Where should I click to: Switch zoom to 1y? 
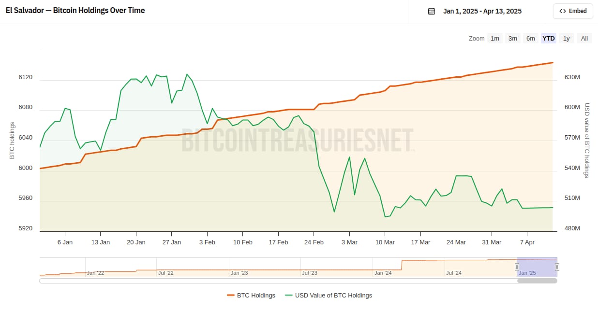point(567,38)
